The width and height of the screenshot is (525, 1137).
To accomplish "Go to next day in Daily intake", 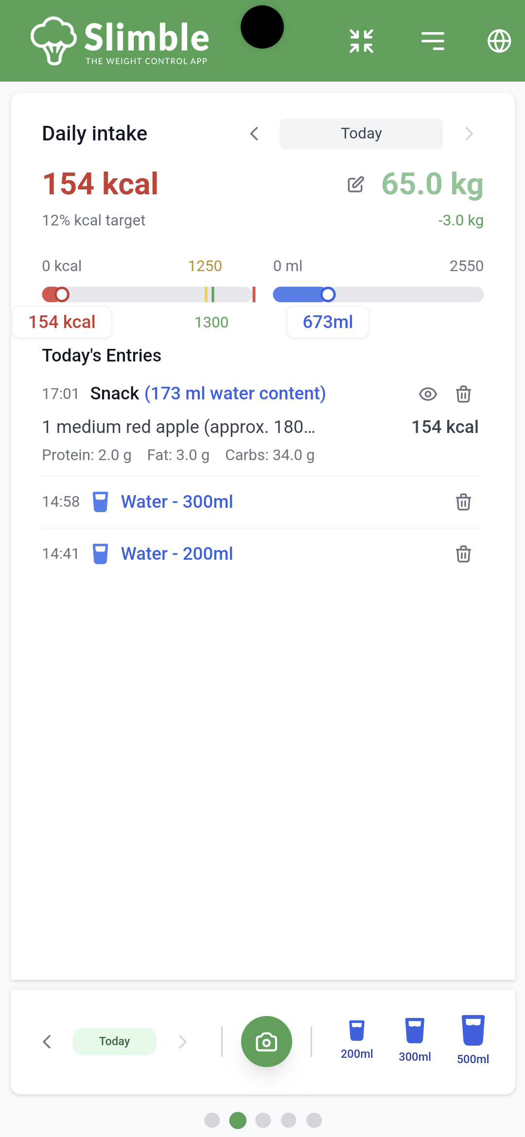I will pos(469,134).
